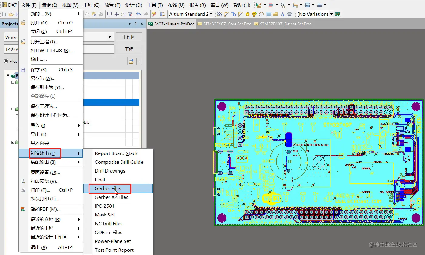Click the place component chip icon
Screen dimensions: 425x255
(289, 14)
